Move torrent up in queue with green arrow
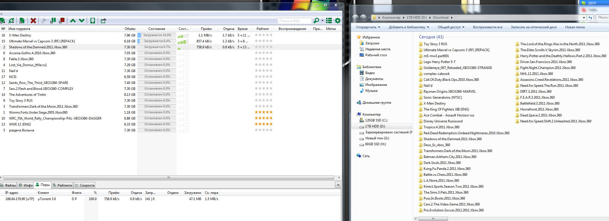609x221 pixels. [73, 21]
